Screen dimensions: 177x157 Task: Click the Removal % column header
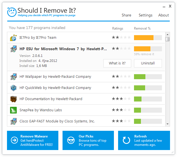tap(142, 28)
